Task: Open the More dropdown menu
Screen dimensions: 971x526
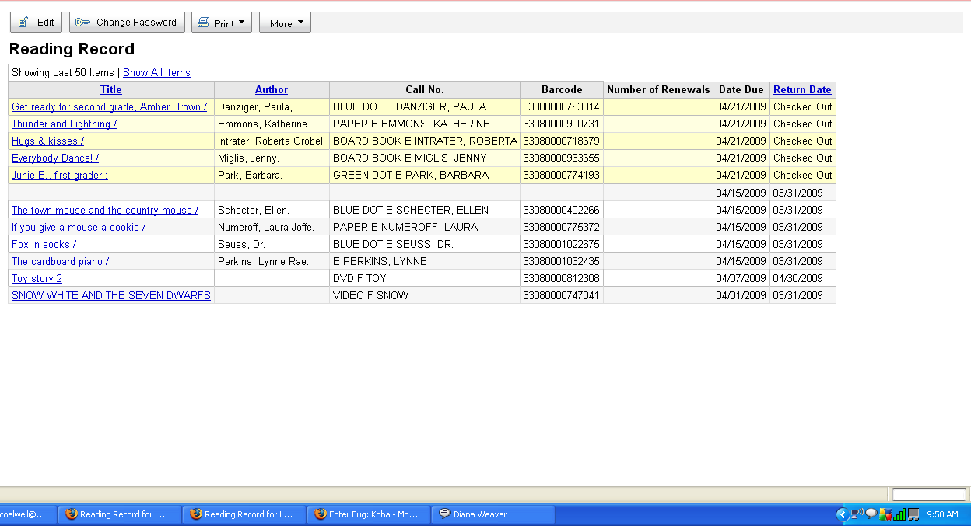Action: point(285,23)
